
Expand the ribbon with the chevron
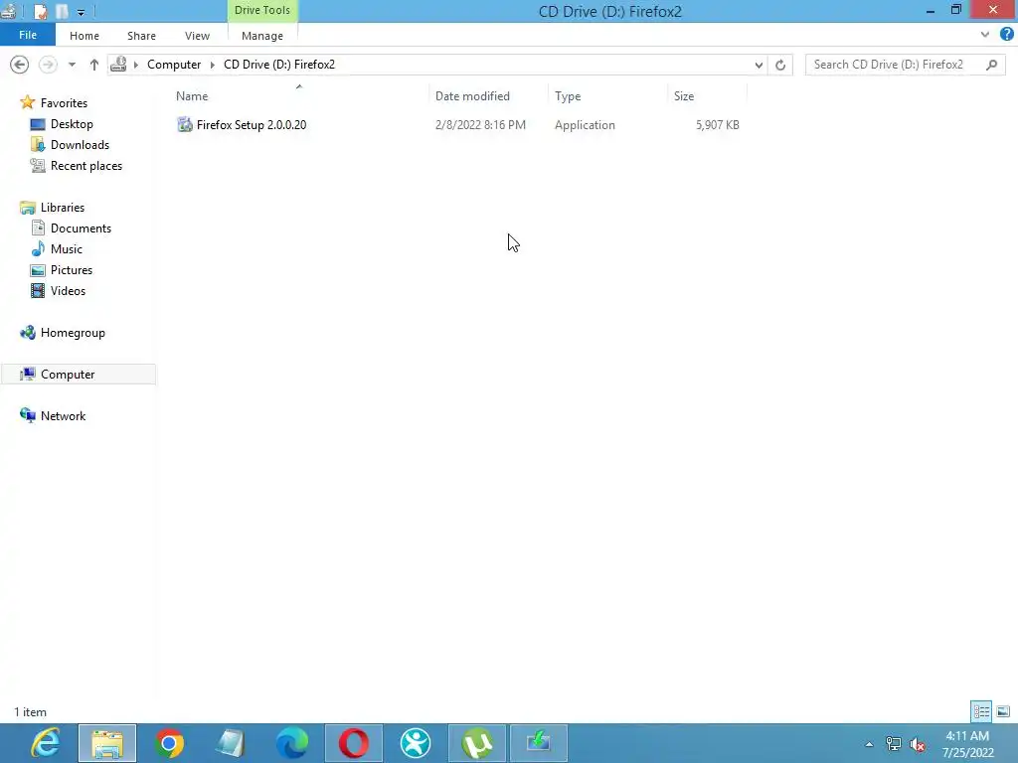(985, 35)
